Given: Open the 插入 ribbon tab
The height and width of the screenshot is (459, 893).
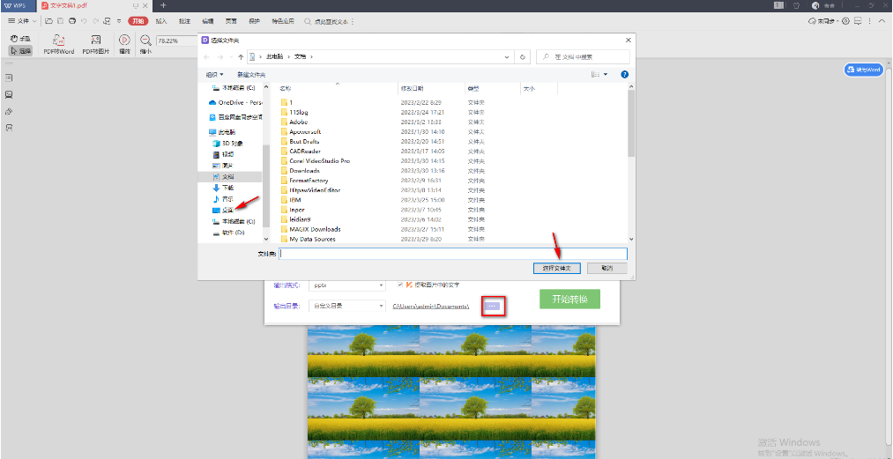Looking at the screenshot, I should pos(160,20).
